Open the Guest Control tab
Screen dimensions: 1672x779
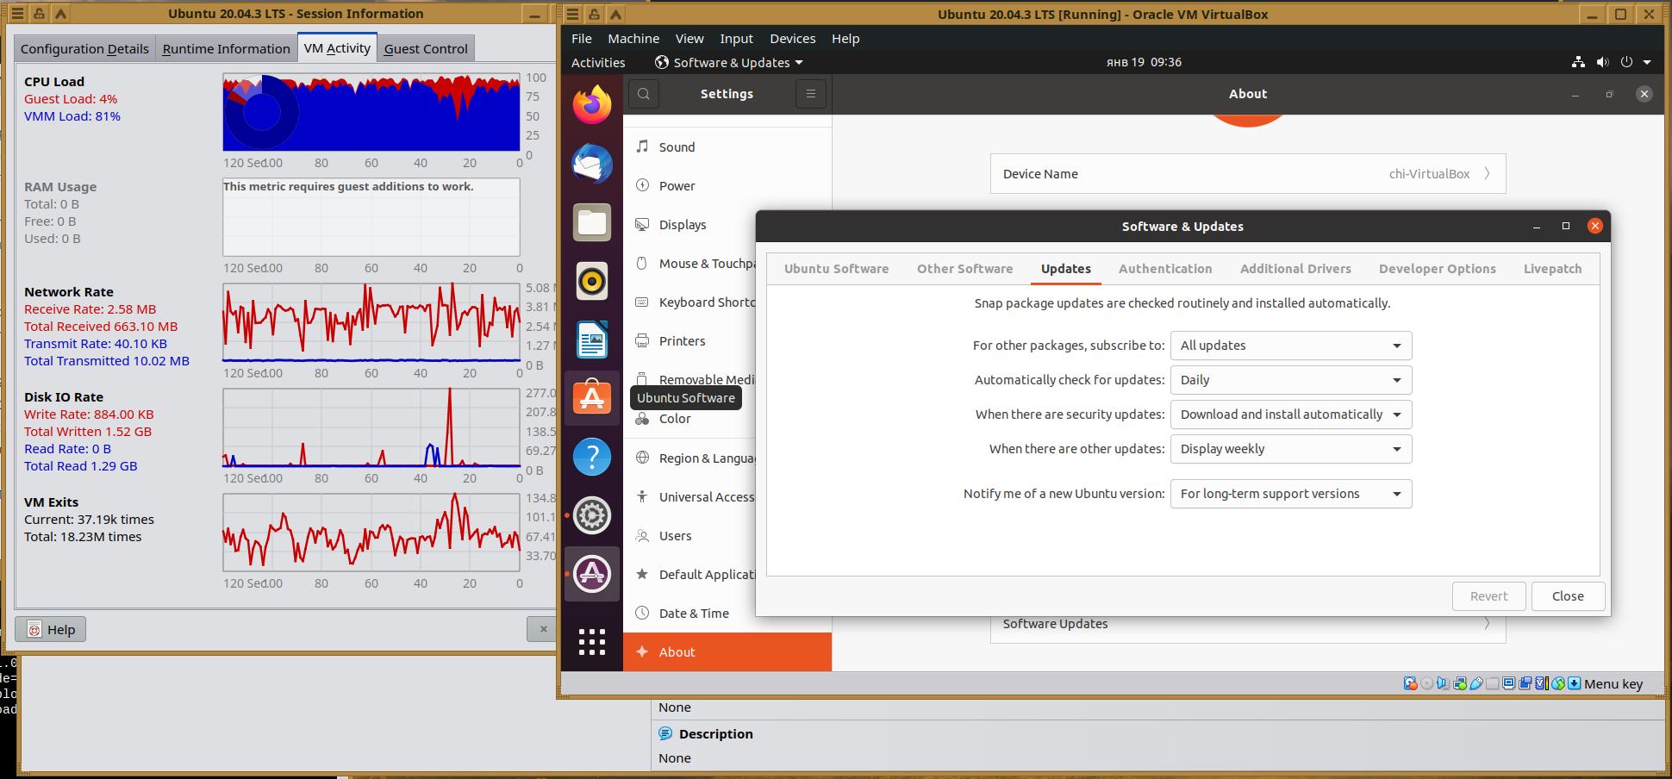tap(426, 48)
